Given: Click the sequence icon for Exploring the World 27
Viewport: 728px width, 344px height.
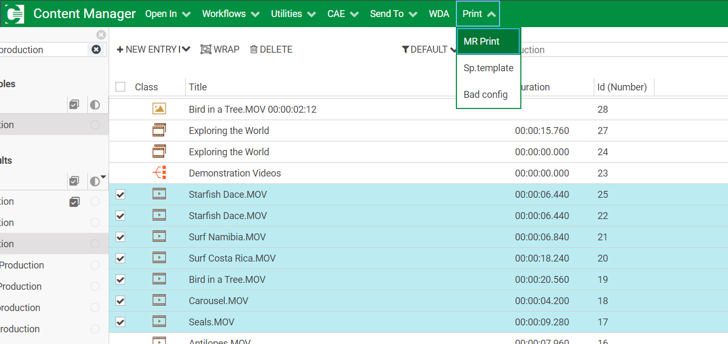Looking at the screenshot, I should click(159, 130).
